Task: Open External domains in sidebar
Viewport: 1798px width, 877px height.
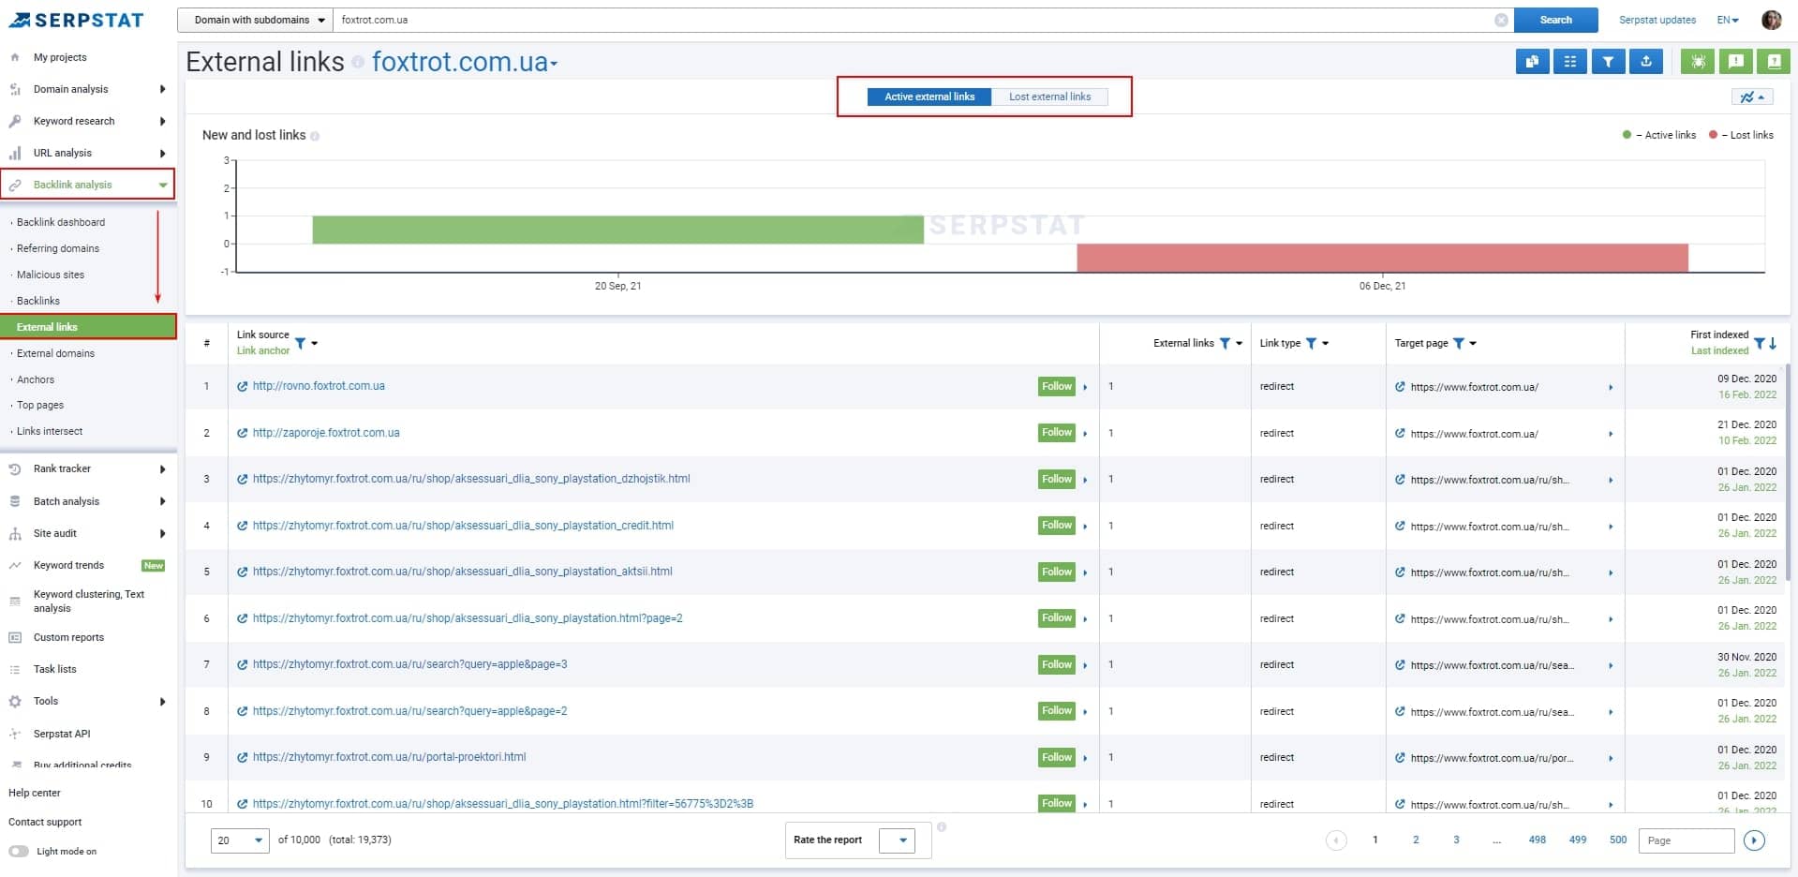Action: click(x=55, y=353)
